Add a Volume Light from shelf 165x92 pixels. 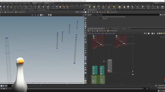(109, 7)
